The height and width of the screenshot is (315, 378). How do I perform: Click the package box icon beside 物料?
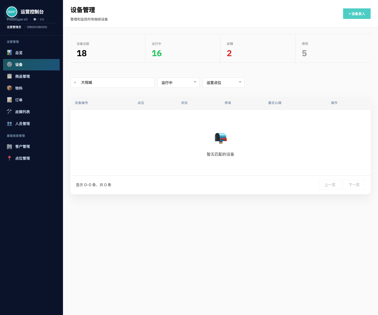9,88
